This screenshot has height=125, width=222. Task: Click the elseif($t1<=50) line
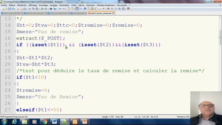click(39, 110)
